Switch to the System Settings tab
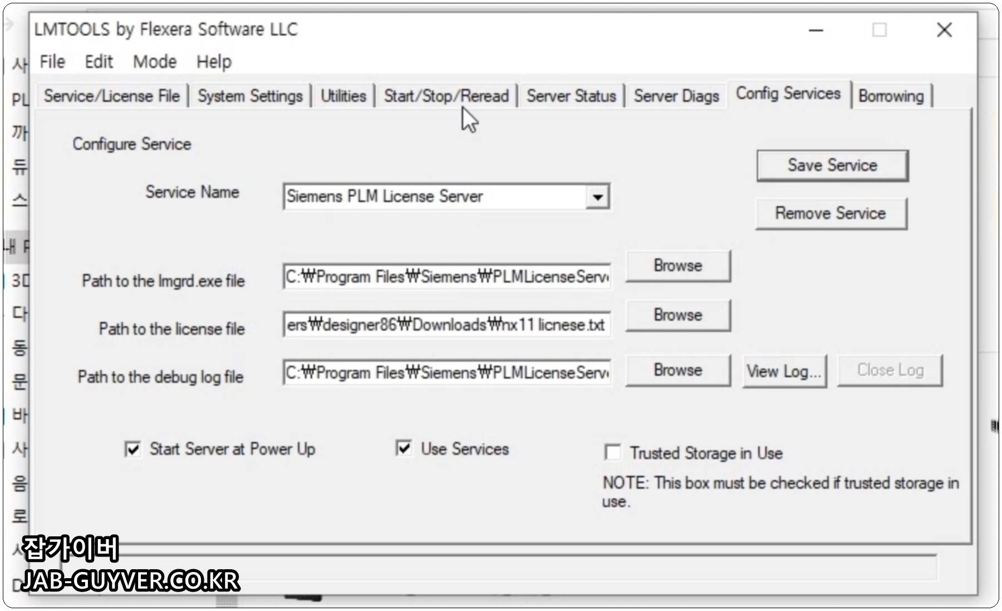 [250, 96]
